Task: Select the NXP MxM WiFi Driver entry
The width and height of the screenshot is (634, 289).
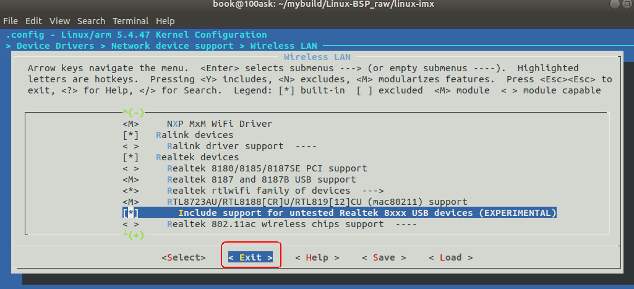Action: point(220,124)
